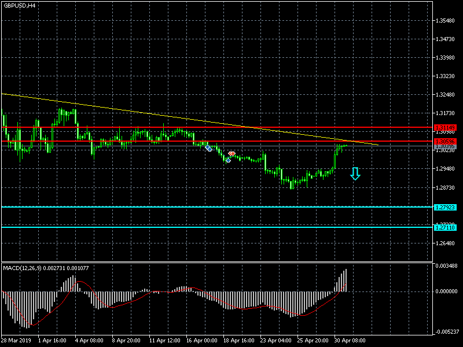
Task: Click the blue marker near 16 Apr
Action: [208, 148]
